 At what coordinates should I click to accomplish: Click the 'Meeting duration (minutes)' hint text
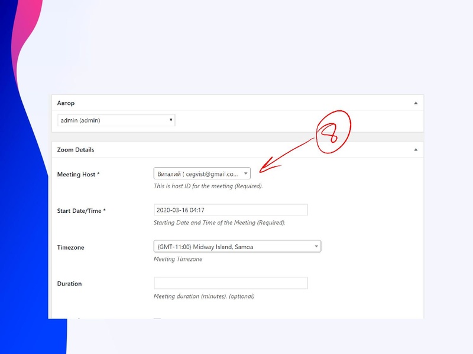pyautogui.click(x=204, y=296)
